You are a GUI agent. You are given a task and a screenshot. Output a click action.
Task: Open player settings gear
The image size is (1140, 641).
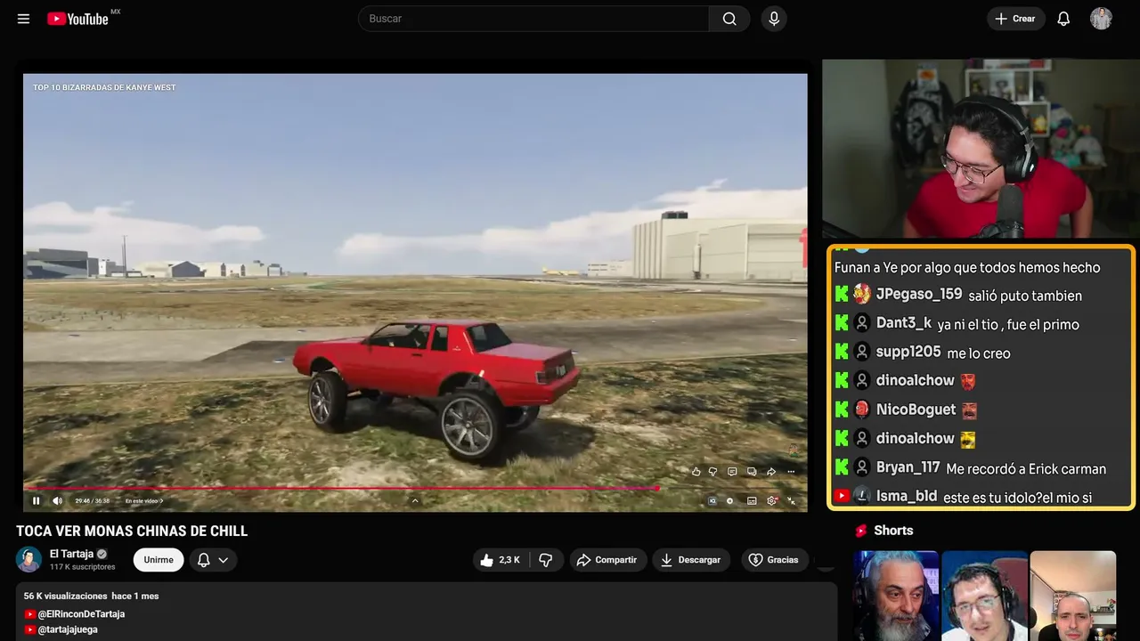772,501
